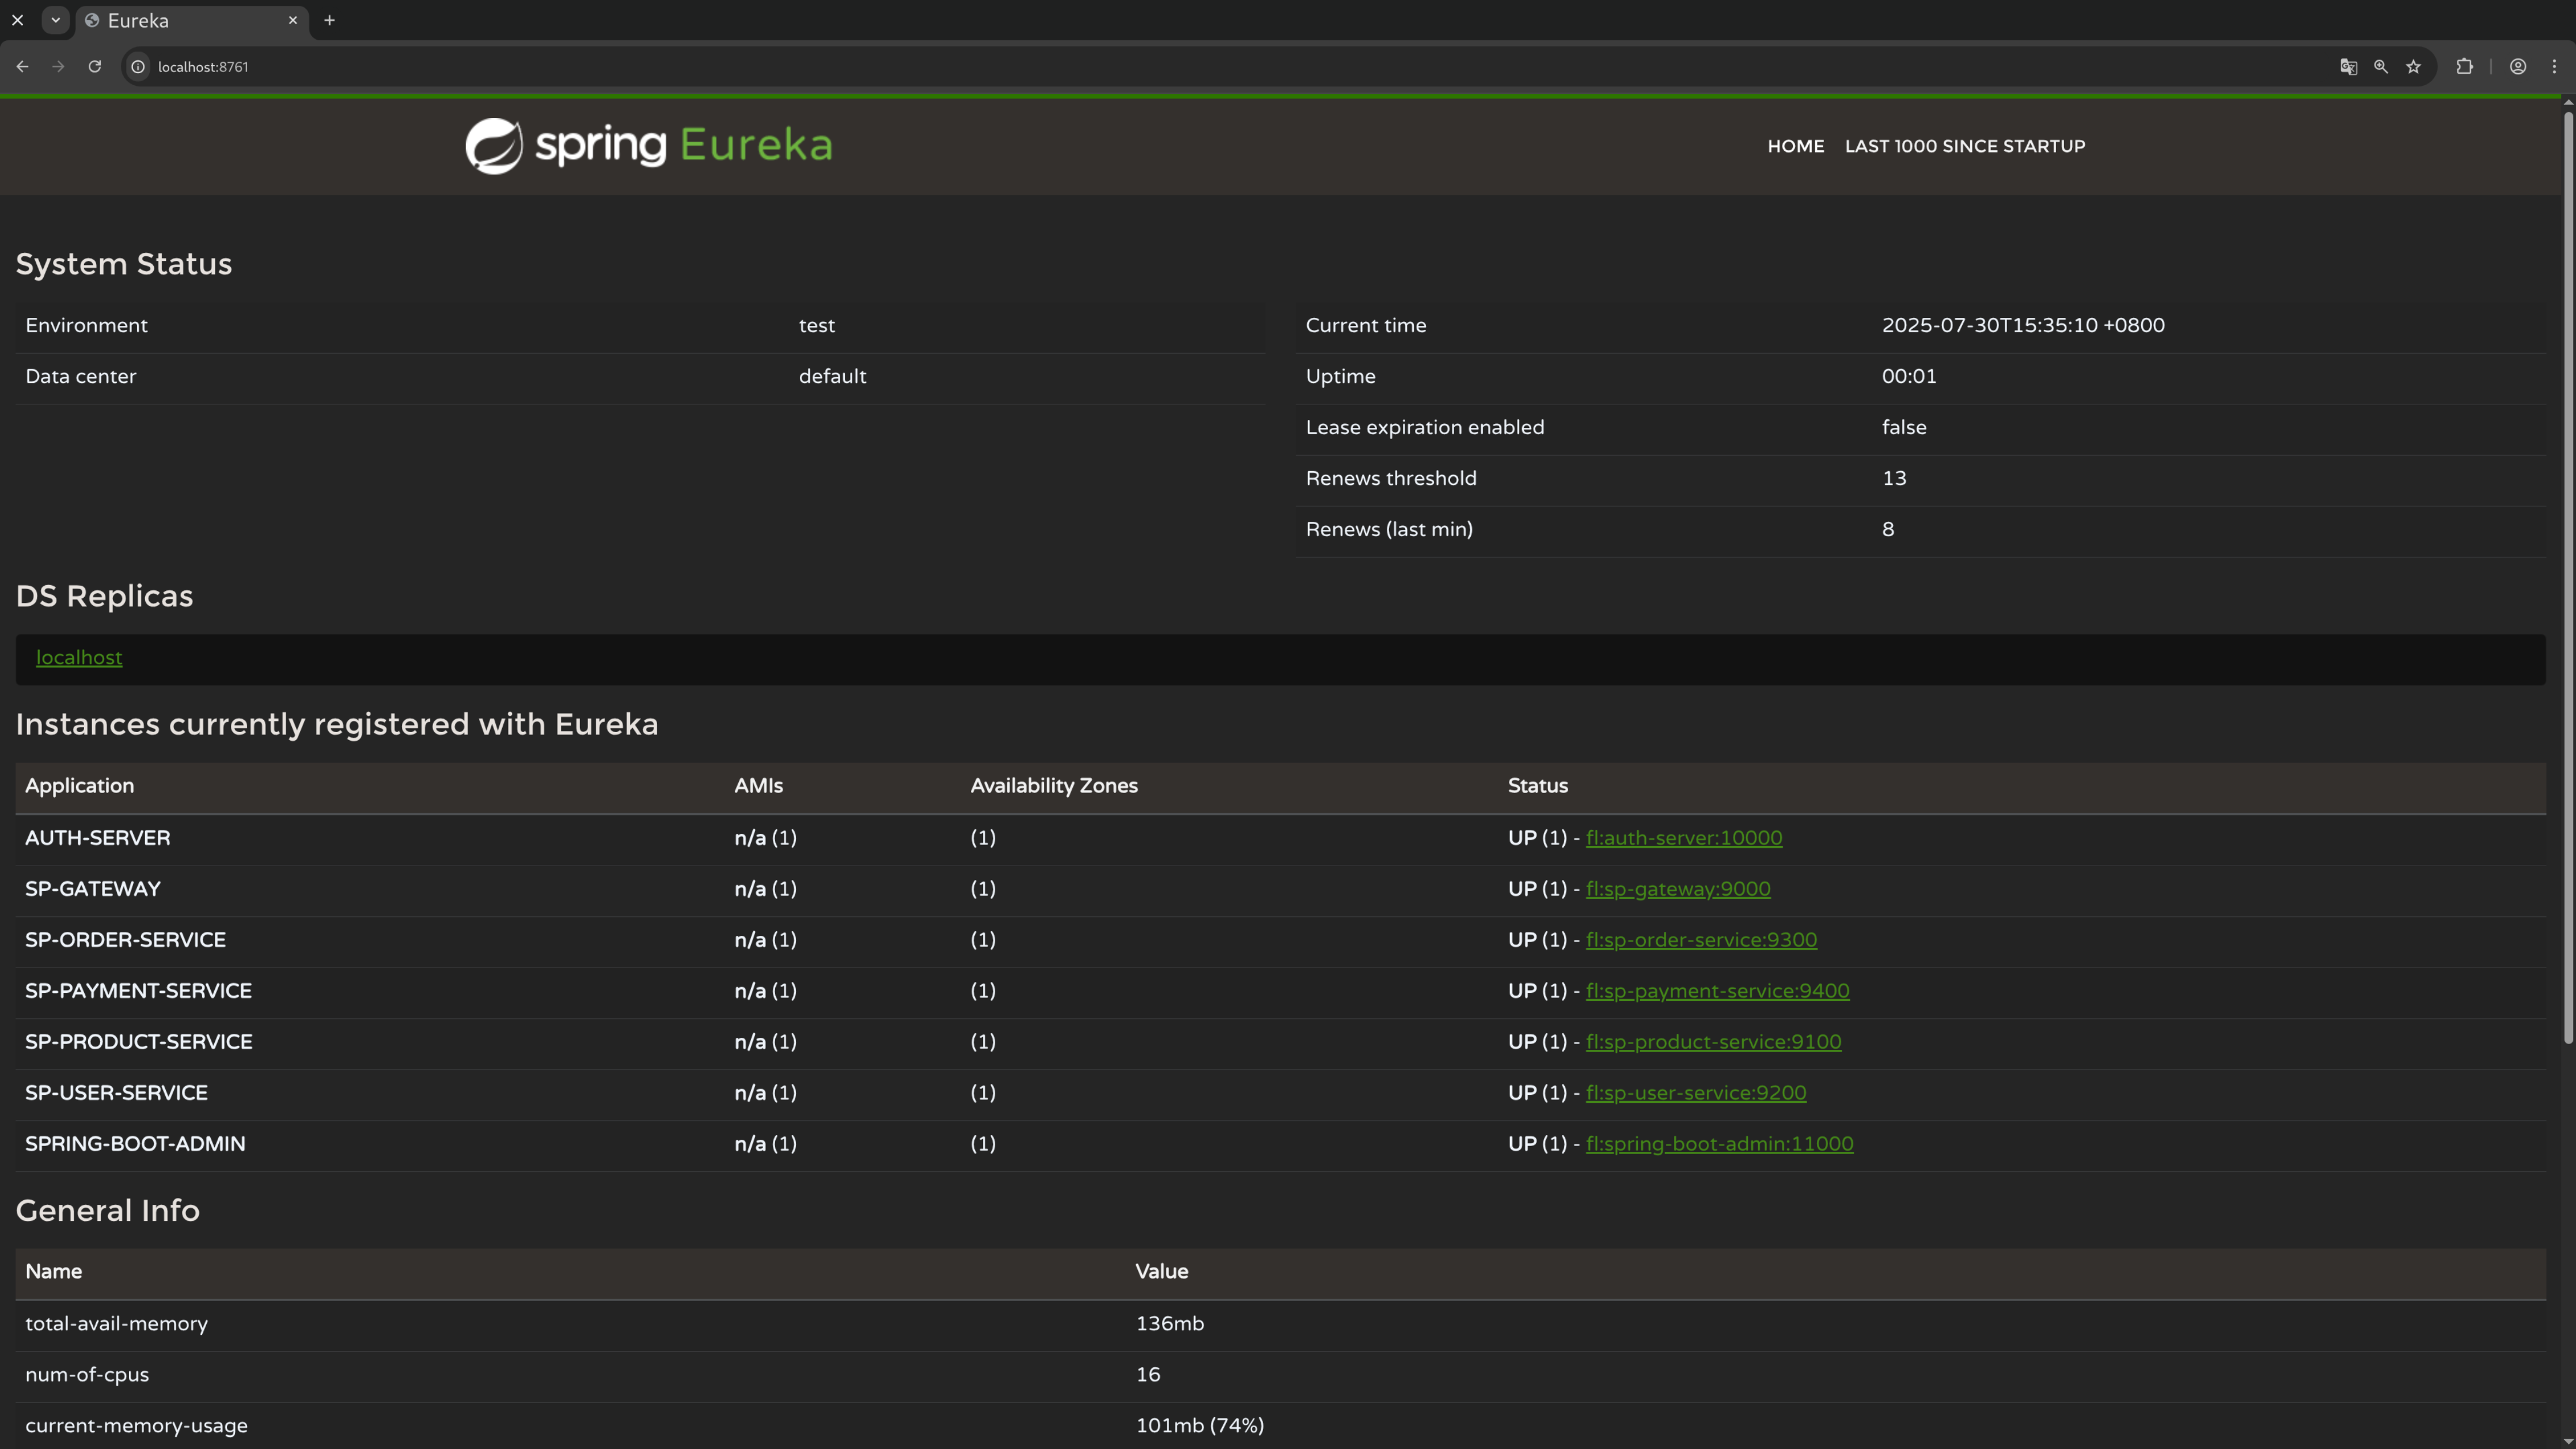Open fl:spring-boot-admin:11000 instance link
Image resolution: width=2576 pixels, height=1449 pixels.
(1718, 1144)
